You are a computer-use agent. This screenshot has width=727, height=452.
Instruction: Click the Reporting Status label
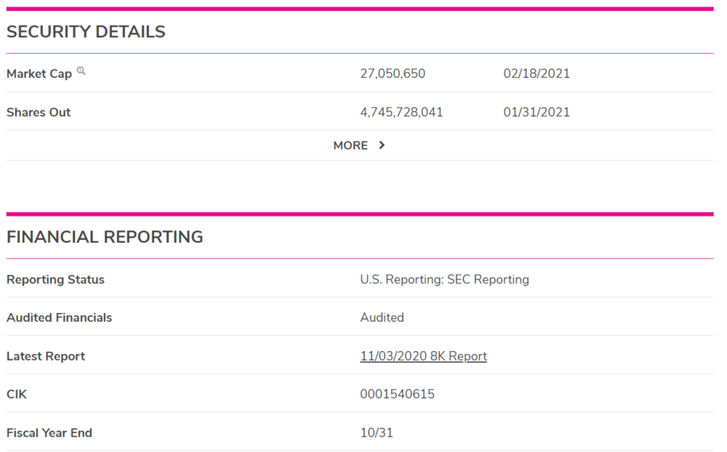click(x=55, y=280)
